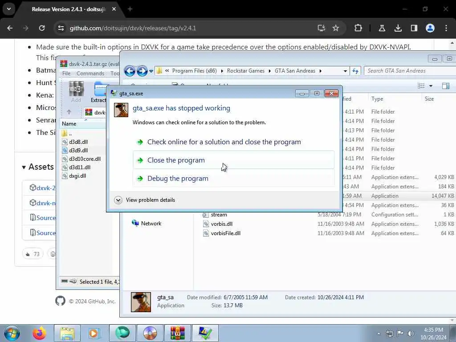Click the thumbs up 73 reaction
Viewport: 456px width, 342px height.
click(33, 254)
